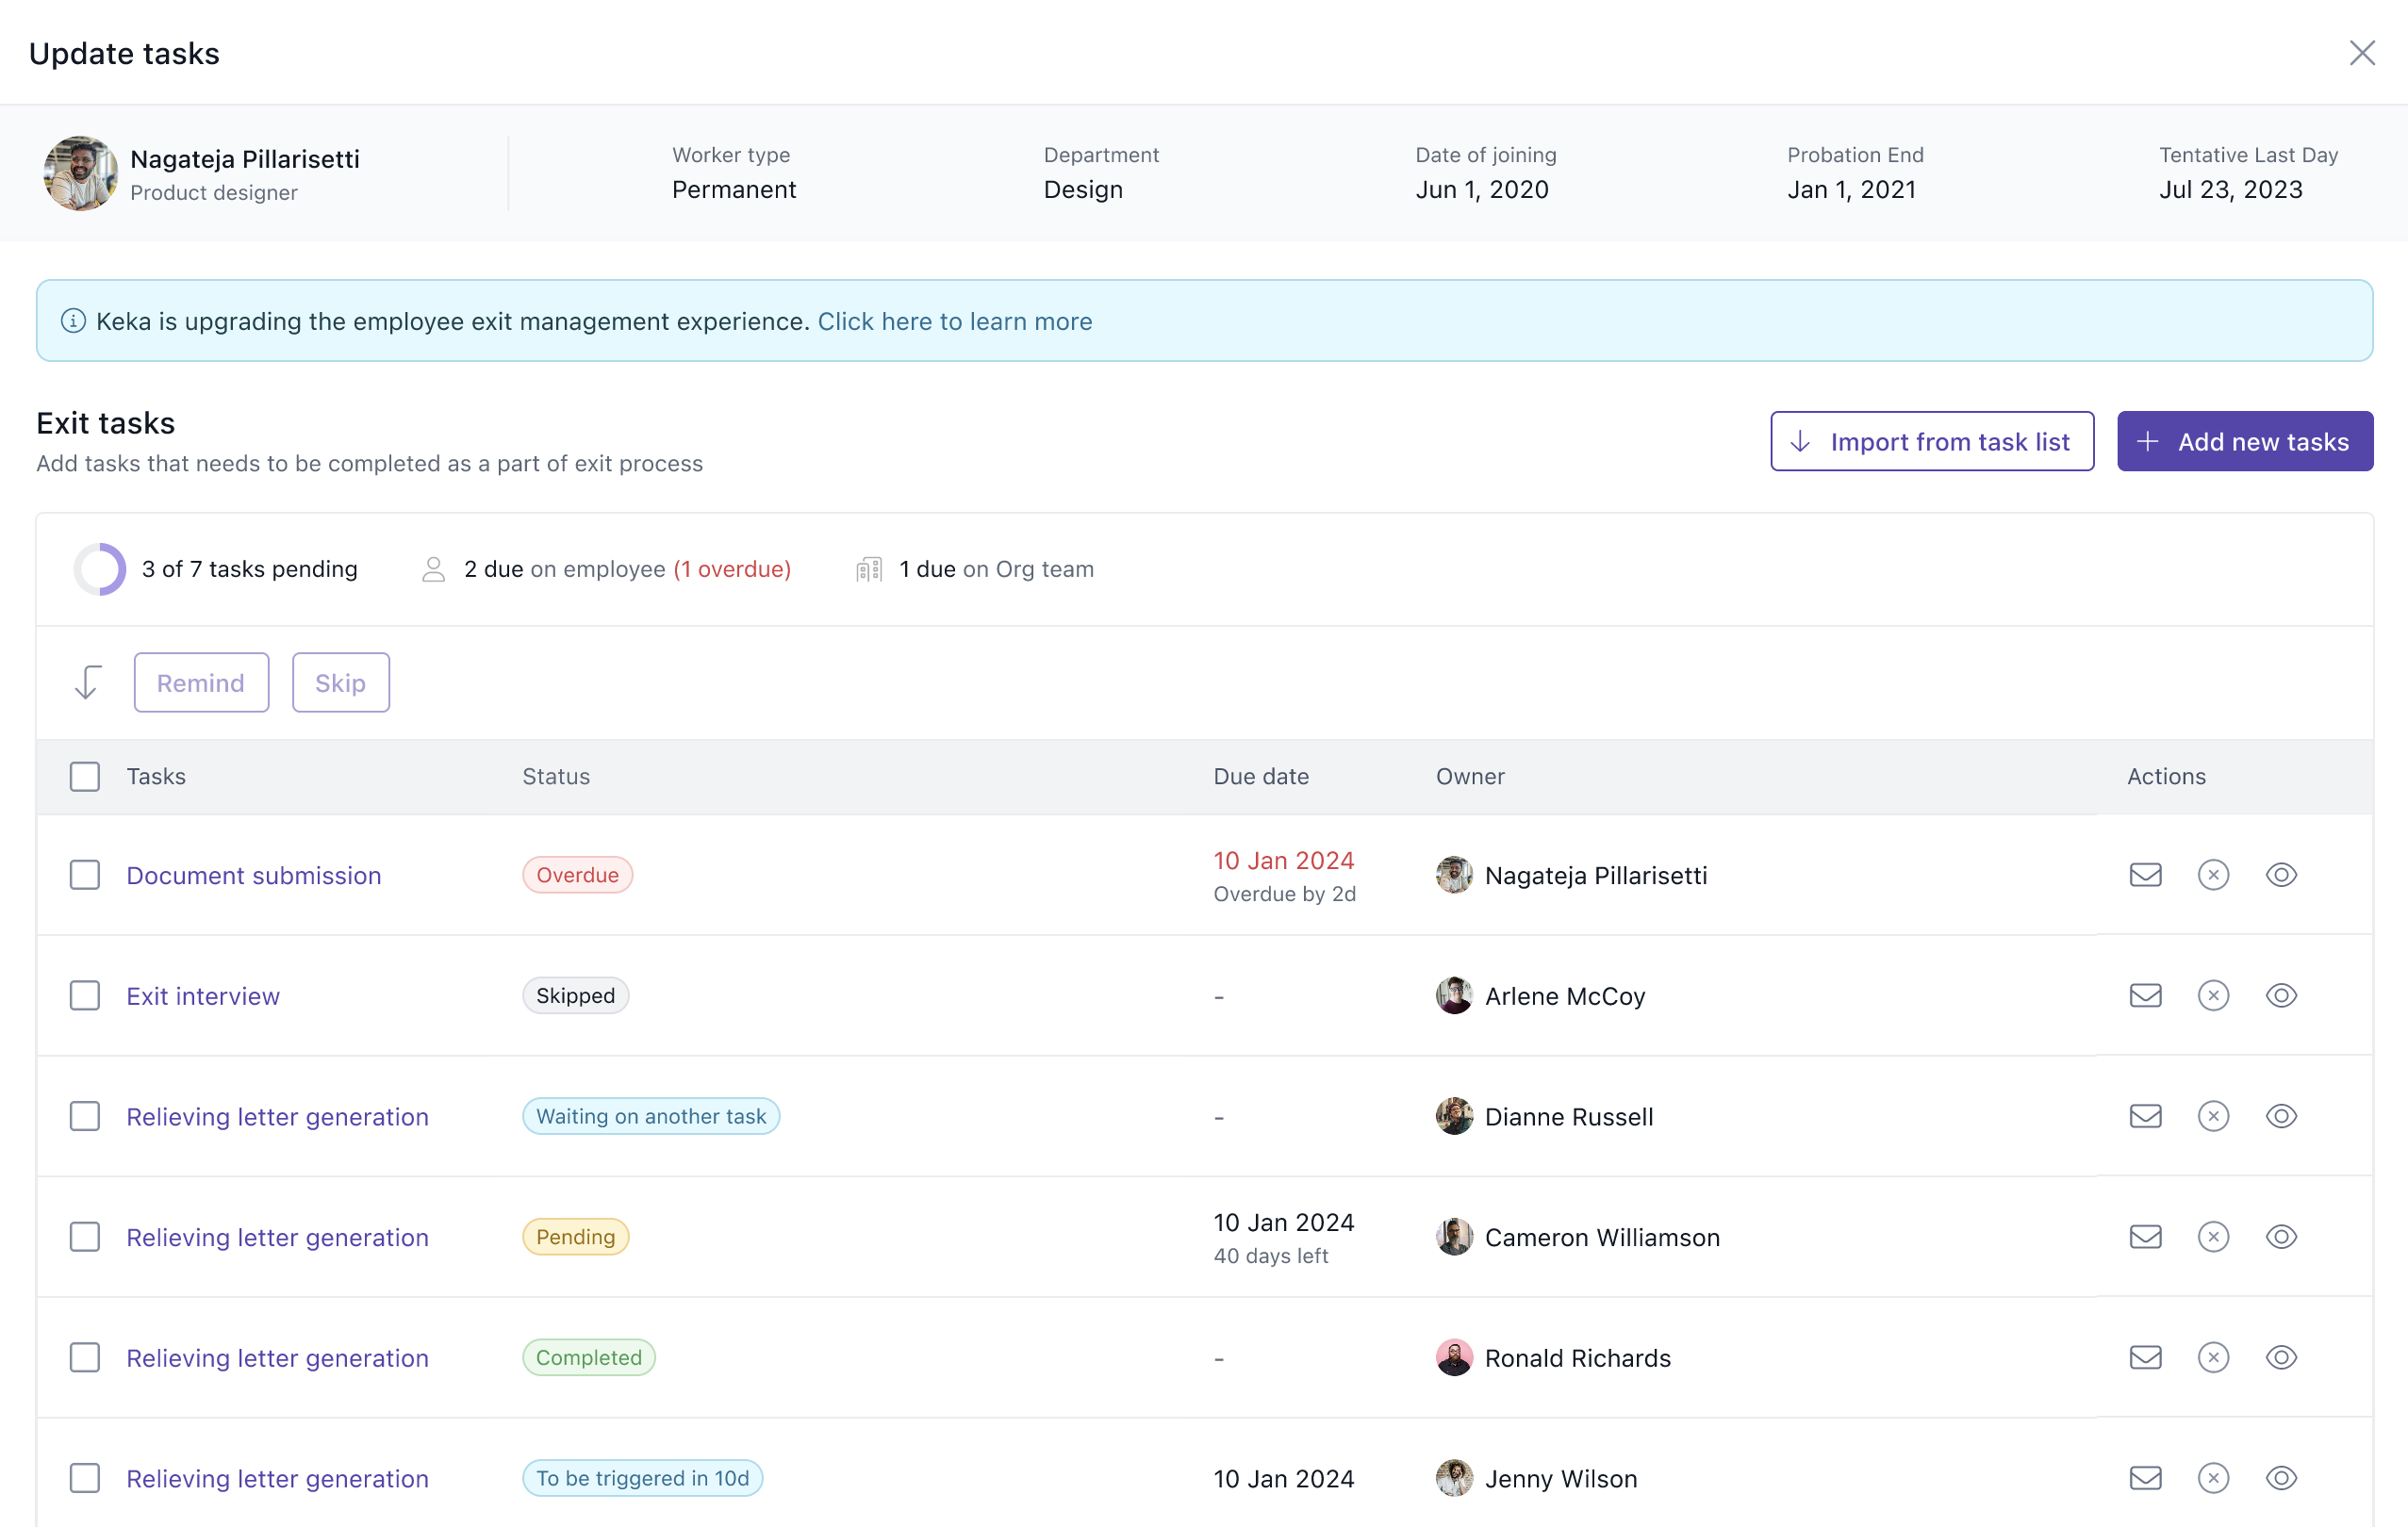Click eye icon in Jenny Wilson's row
Image resolution: width=2408 pixels, height=1527 pixels.
tap(2281, 1478)
